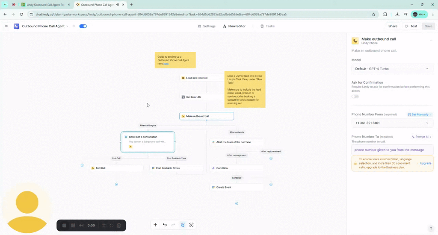Image resolution: width=438 pixels, height=235 pixels.
Task: Expand the Model GPT-4 Turbo dropdown
Action: 392,69
